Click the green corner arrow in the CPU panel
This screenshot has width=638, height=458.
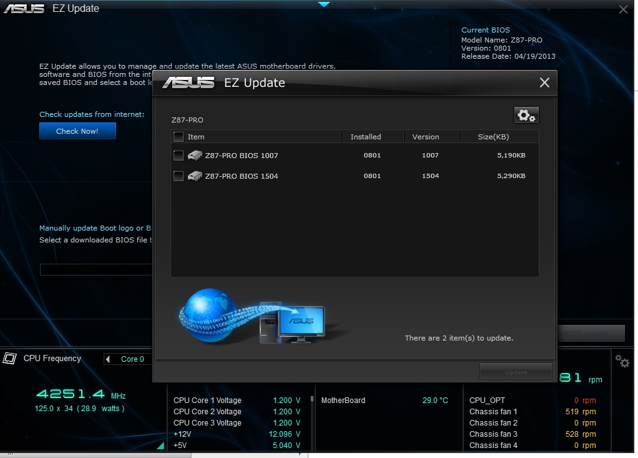[160, 446]
